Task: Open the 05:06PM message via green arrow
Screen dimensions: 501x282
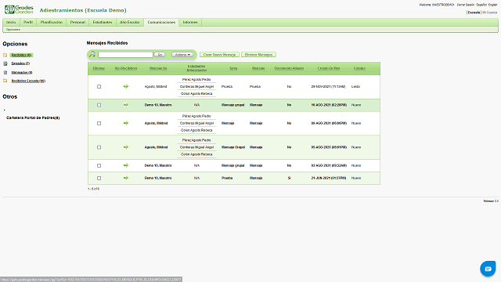Action: click(x=126, y=123)
